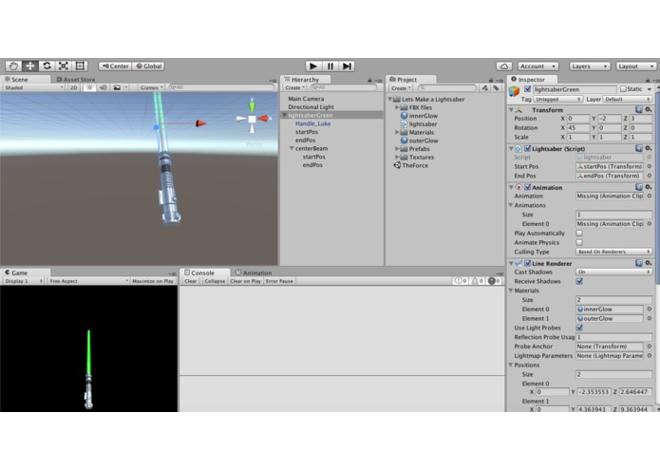Open object picker for innerGlow Element 0
The width and height of the screenshot is (660, 469).
pyautogui.click(x=649, y=310)
